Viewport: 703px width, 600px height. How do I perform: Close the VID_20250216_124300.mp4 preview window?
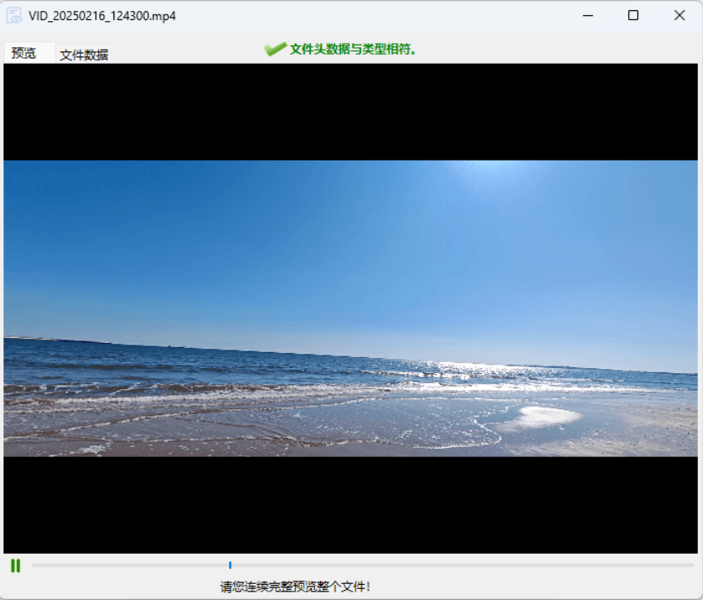(x=679, y=16)
